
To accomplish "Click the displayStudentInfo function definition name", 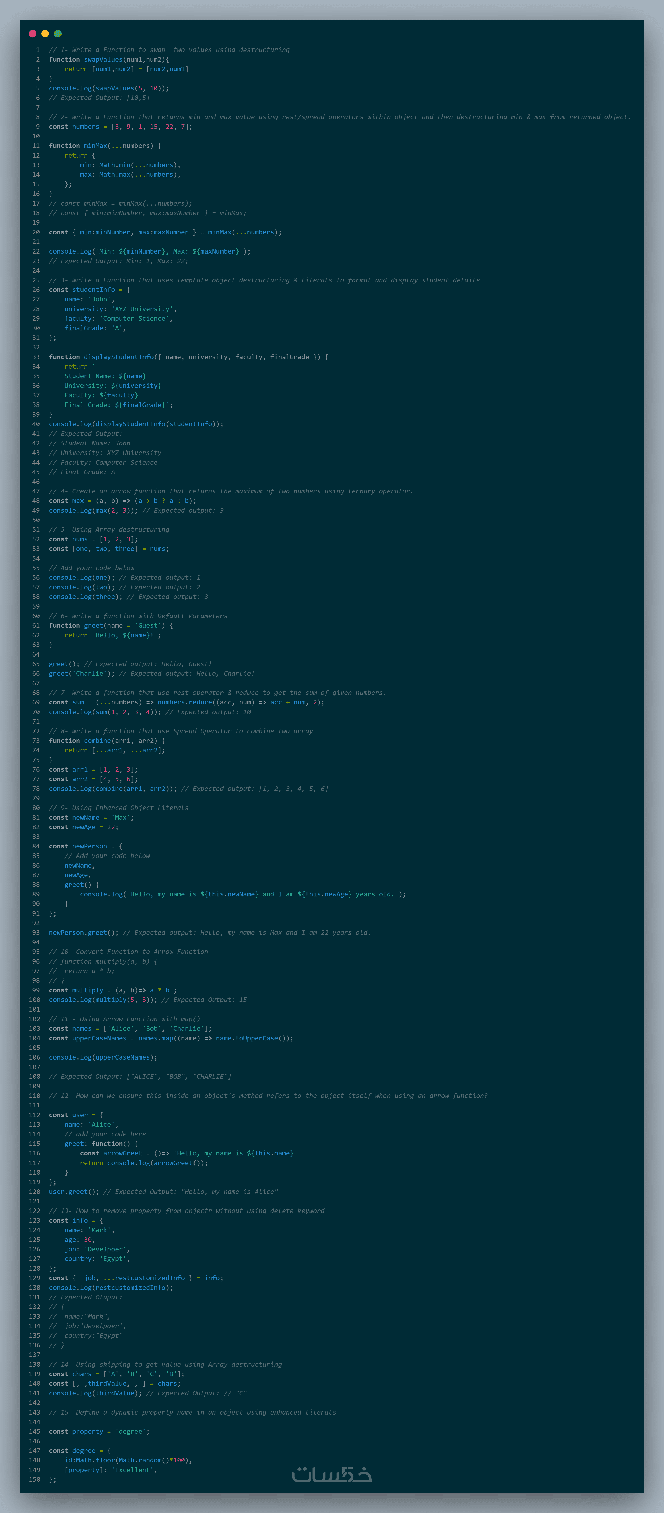I will click(119, 357).
